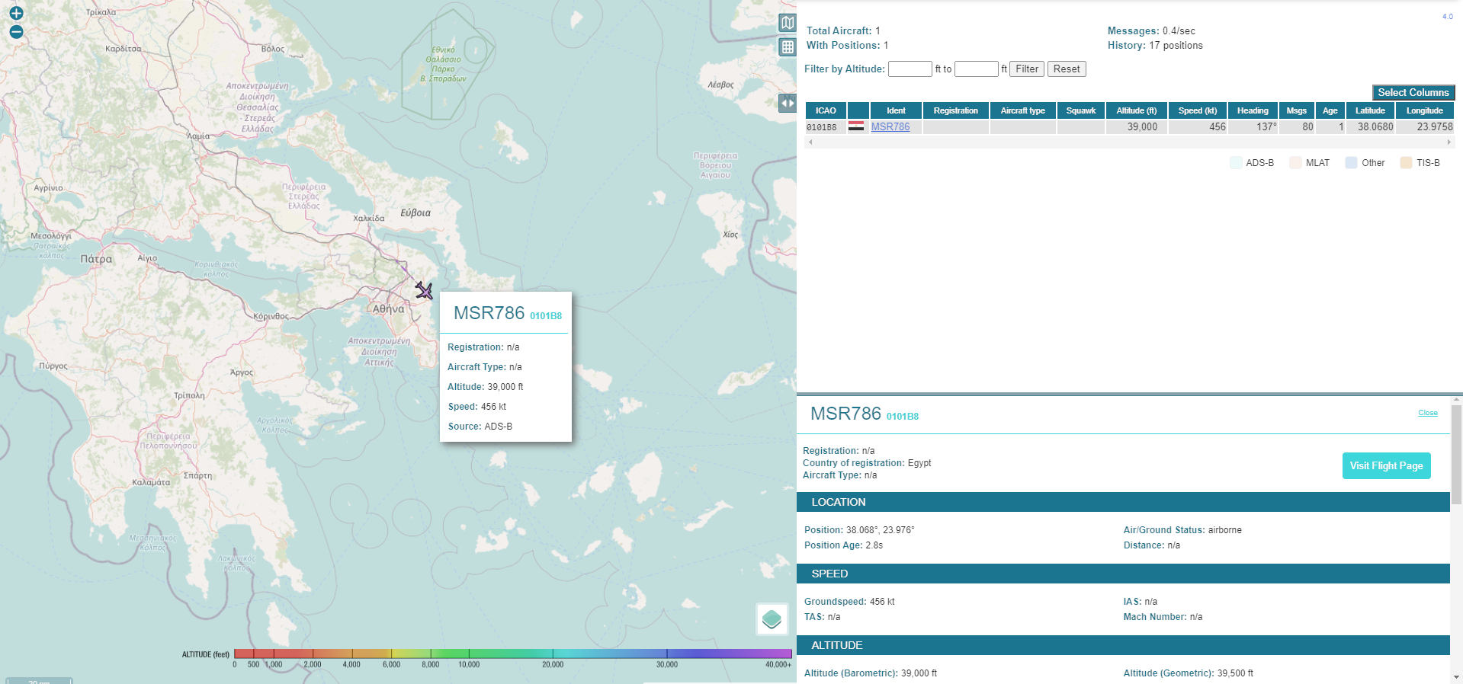The width and height of the screenshot is (1463, 684).
Task: Focus the minimum altitude filter field
Action: point(910,69)
